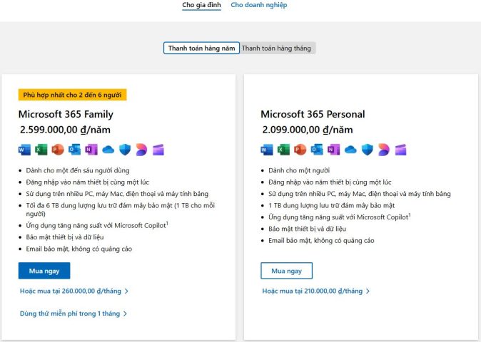481x342 pixels.
Task: Open Family monthly purchase link at 260.000 ₫
Action: coord(74,291)
